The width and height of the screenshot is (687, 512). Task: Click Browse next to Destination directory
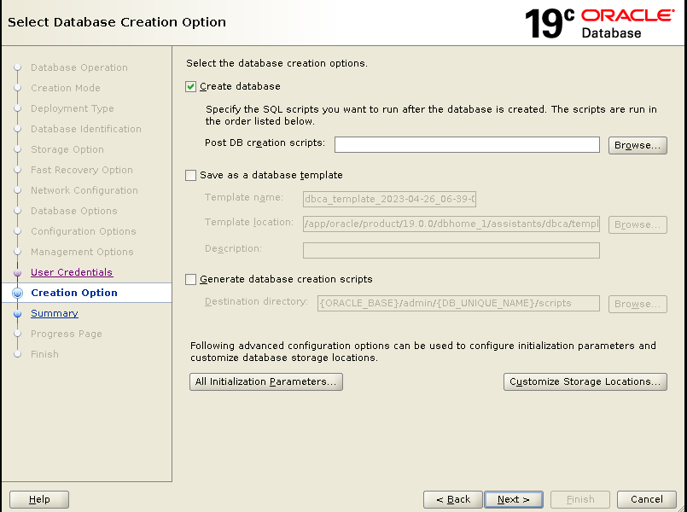[x=638, y=304]
